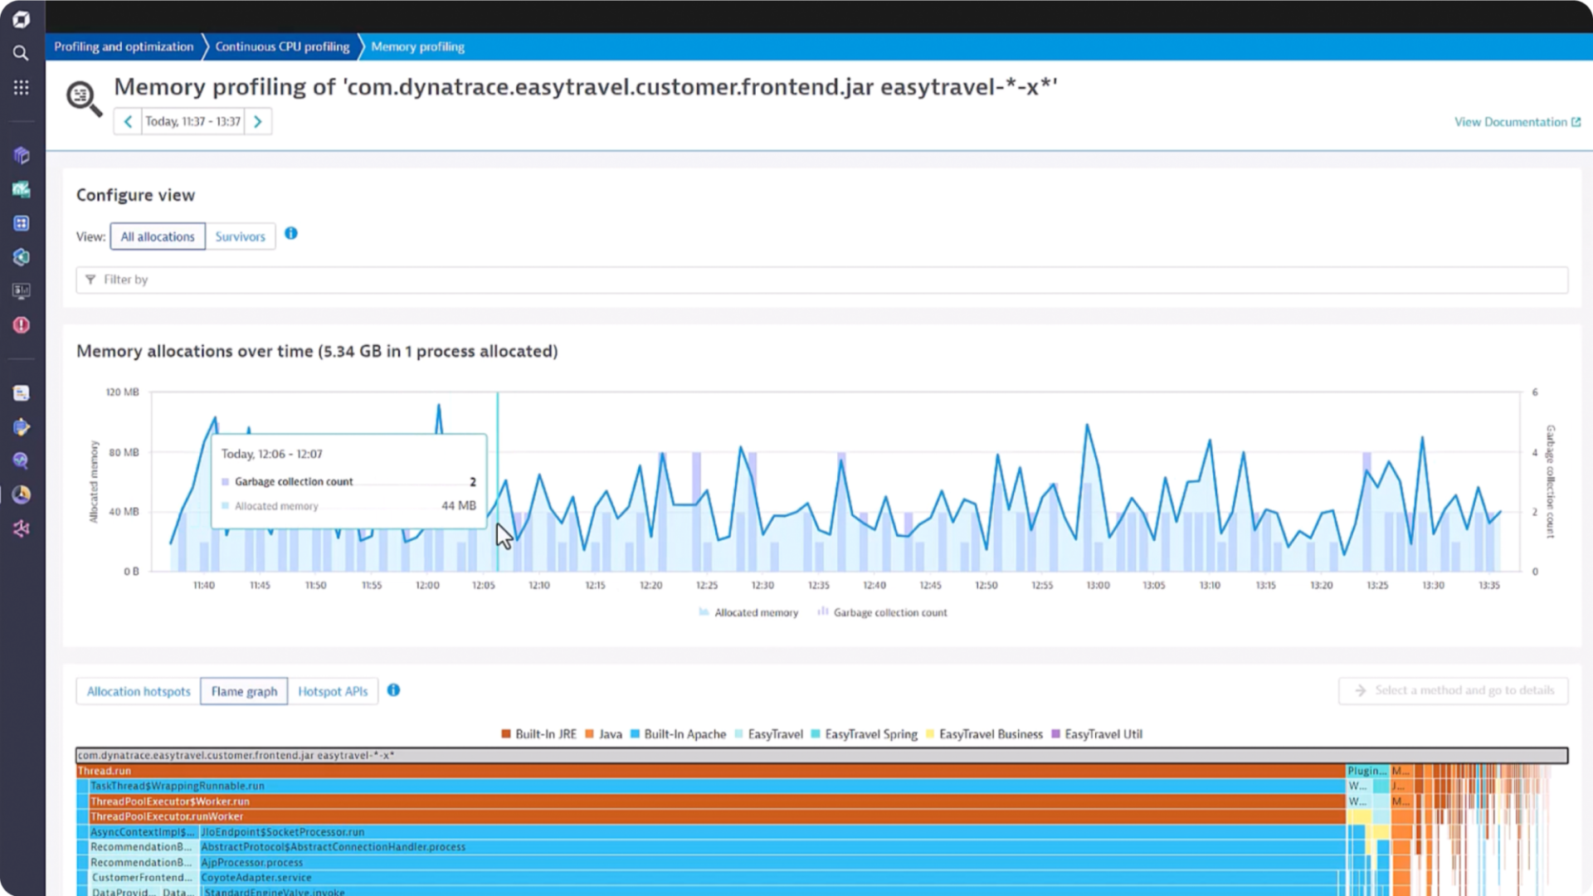
Task: Open the red problems alert icon
Action: click(22, 325)
